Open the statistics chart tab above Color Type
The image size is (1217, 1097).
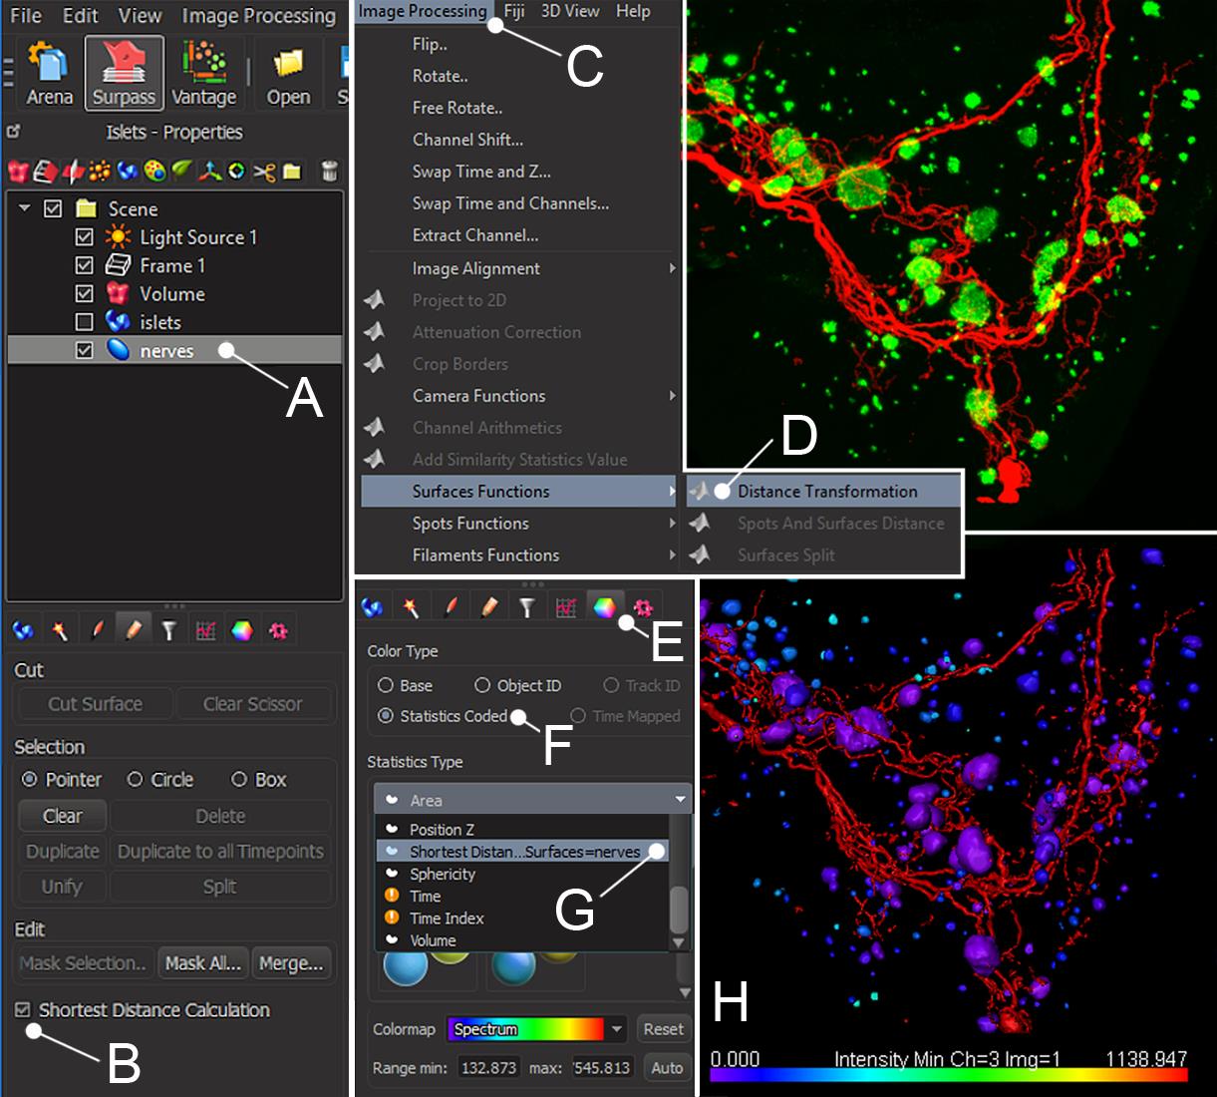pos(566,606)
